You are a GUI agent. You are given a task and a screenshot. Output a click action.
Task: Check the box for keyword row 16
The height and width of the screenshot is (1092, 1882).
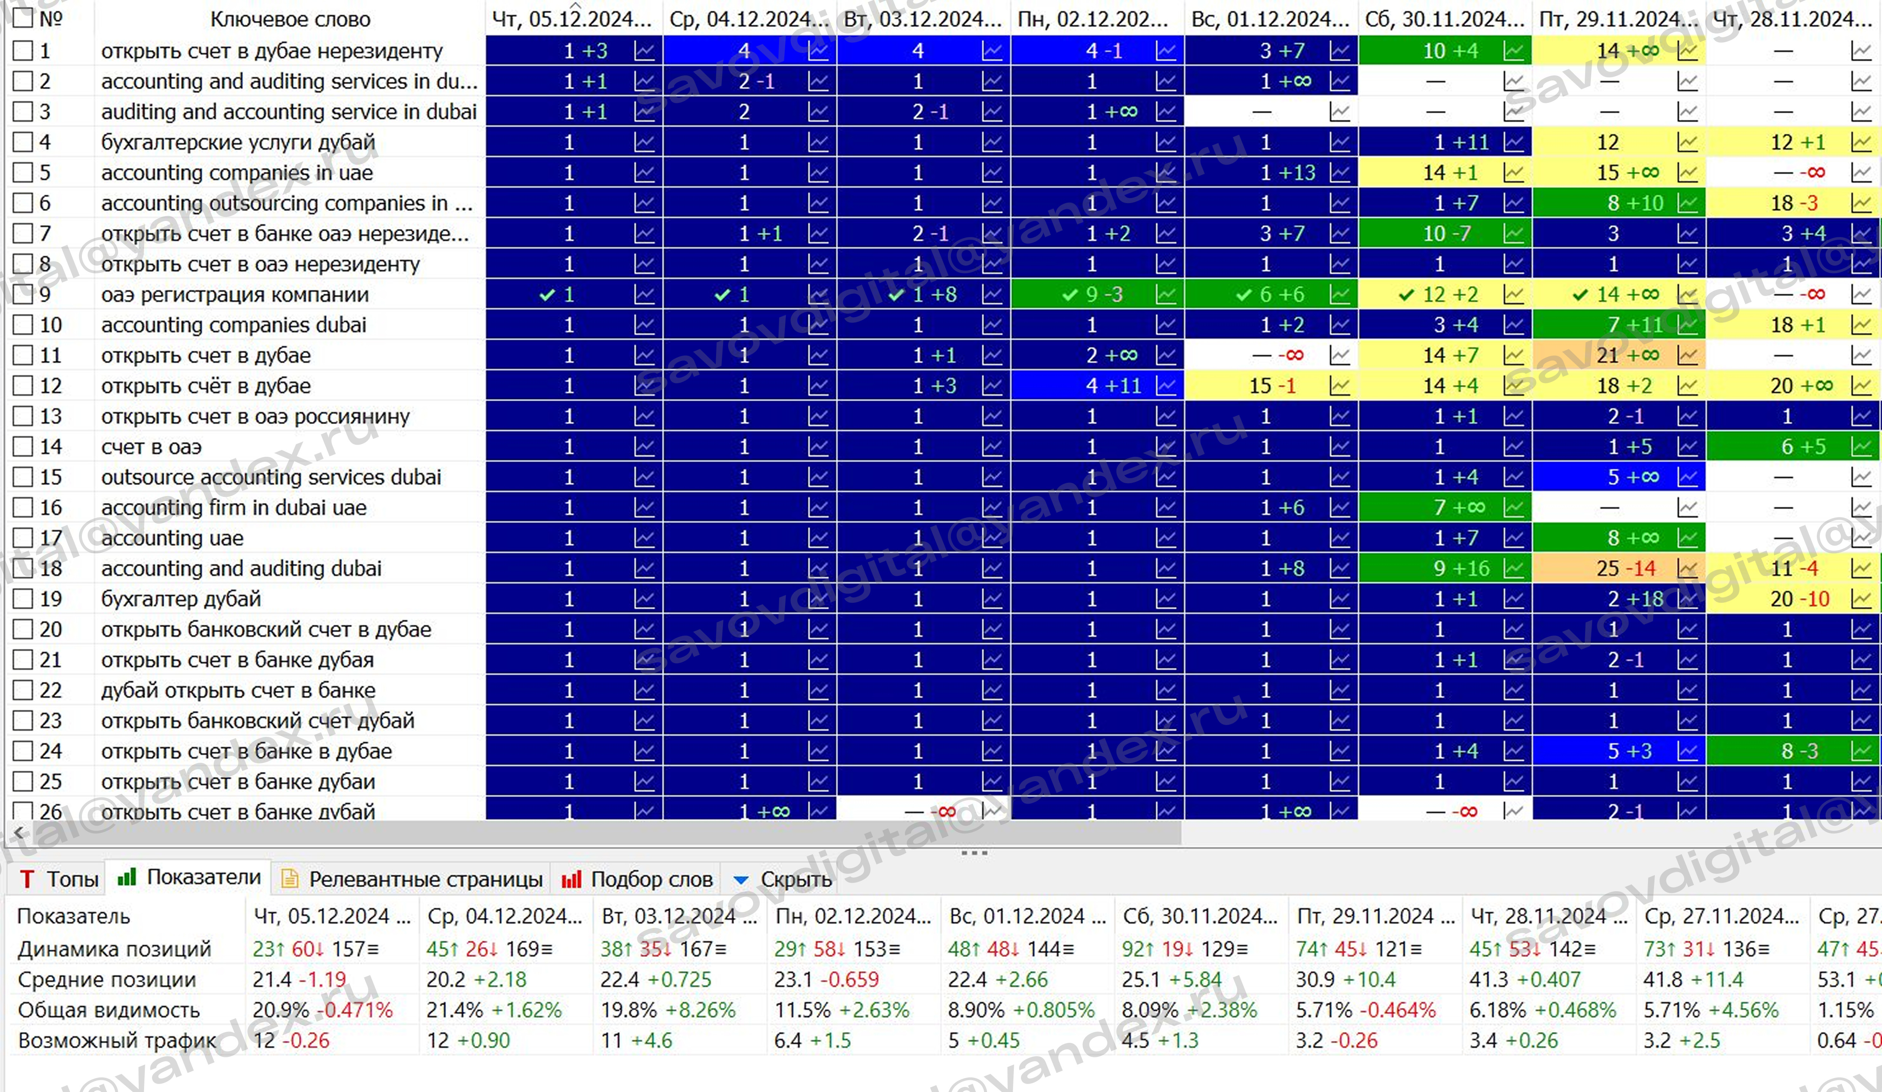point(23,508)
